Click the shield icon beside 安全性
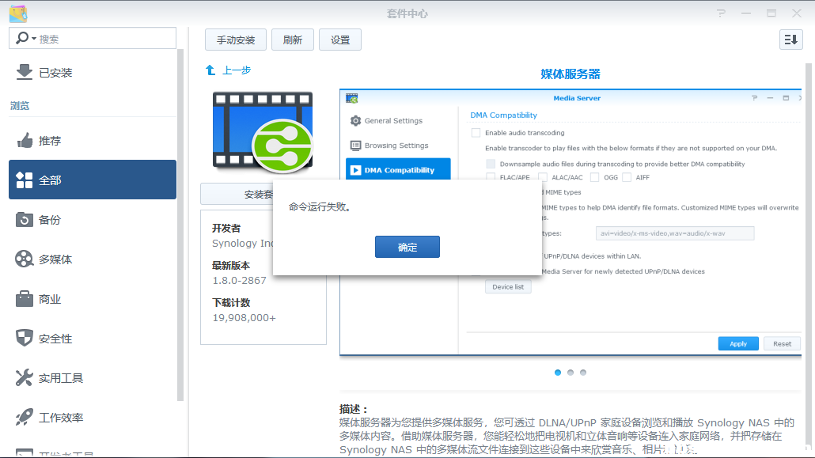This screenshot has height=458, width=815. 24,338
